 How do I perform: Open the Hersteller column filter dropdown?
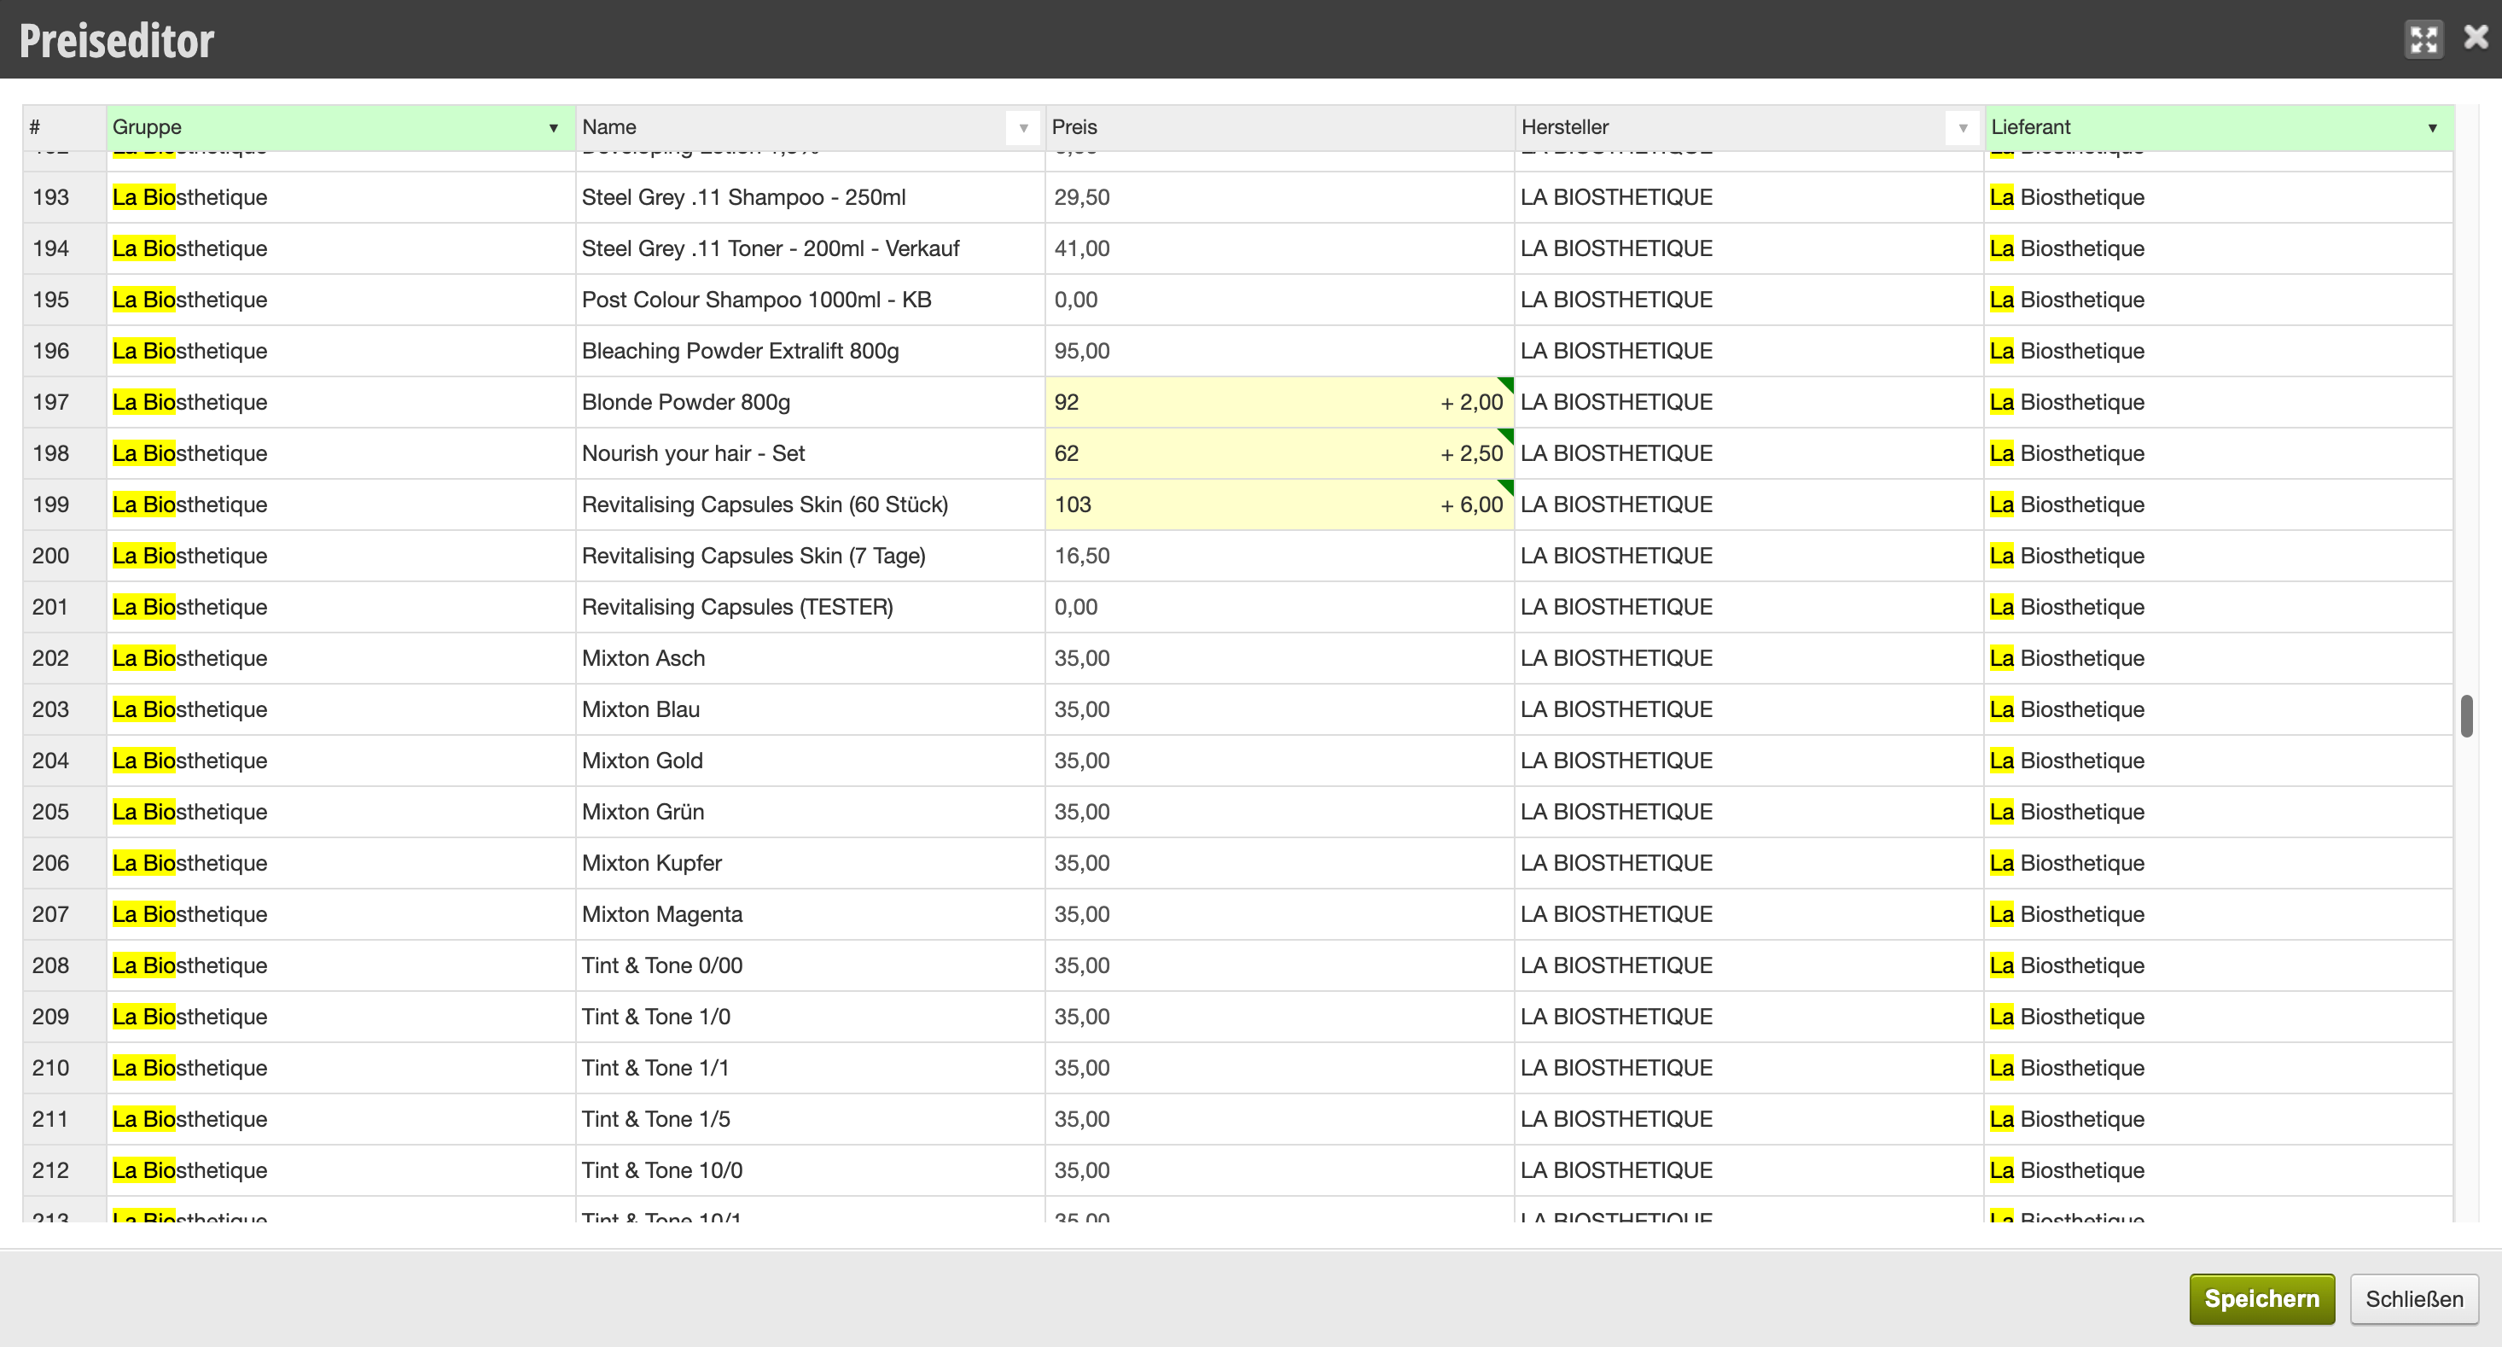tap(1962, 127)
